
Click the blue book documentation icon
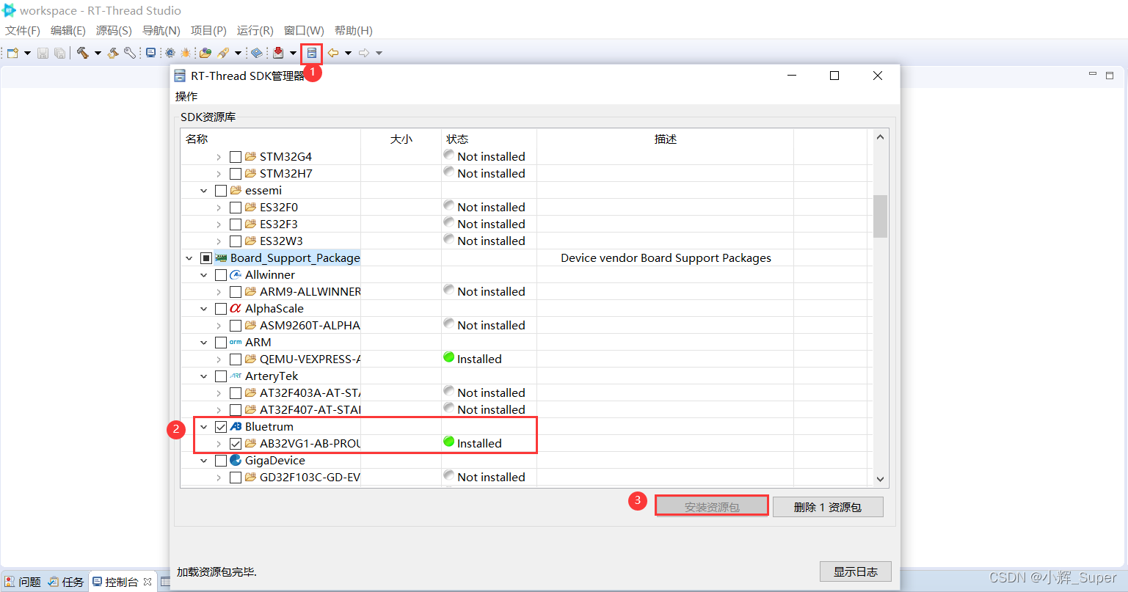click(257, 53)
